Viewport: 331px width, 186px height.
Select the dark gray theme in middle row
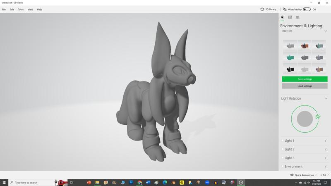(305, 57)
